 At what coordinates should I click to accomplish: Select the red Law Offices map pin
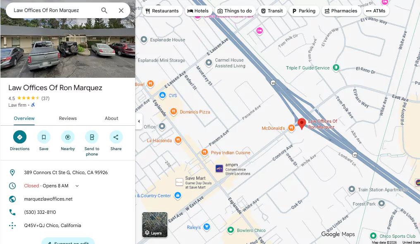(x=302, y=124)
